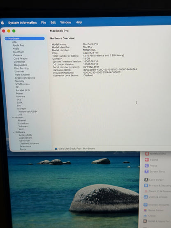Select Volumes under Network
The width and height of the screenshot is (171, 228).
(x=23, y=126)
